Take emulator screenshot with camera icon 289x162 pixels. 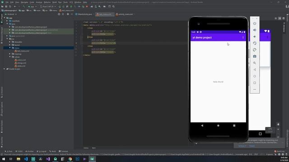tap(255, 56)
